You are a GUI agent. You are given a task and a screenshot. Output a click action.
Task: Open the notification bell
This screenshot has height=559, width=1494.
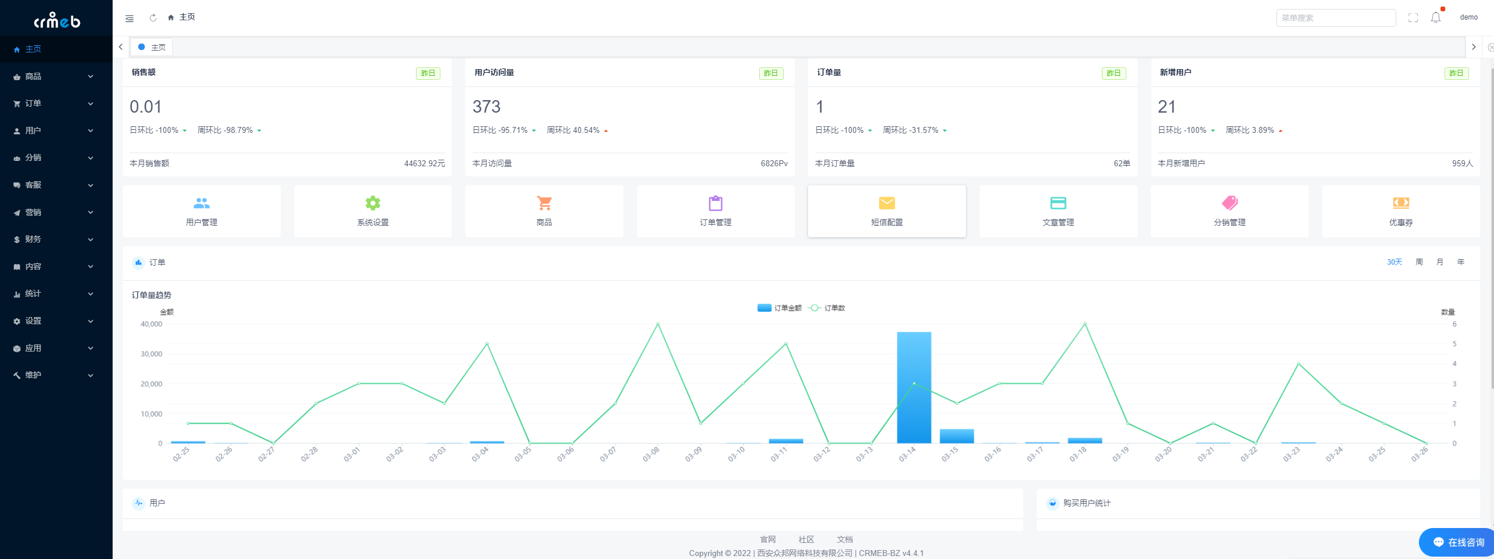(1436, 17)
